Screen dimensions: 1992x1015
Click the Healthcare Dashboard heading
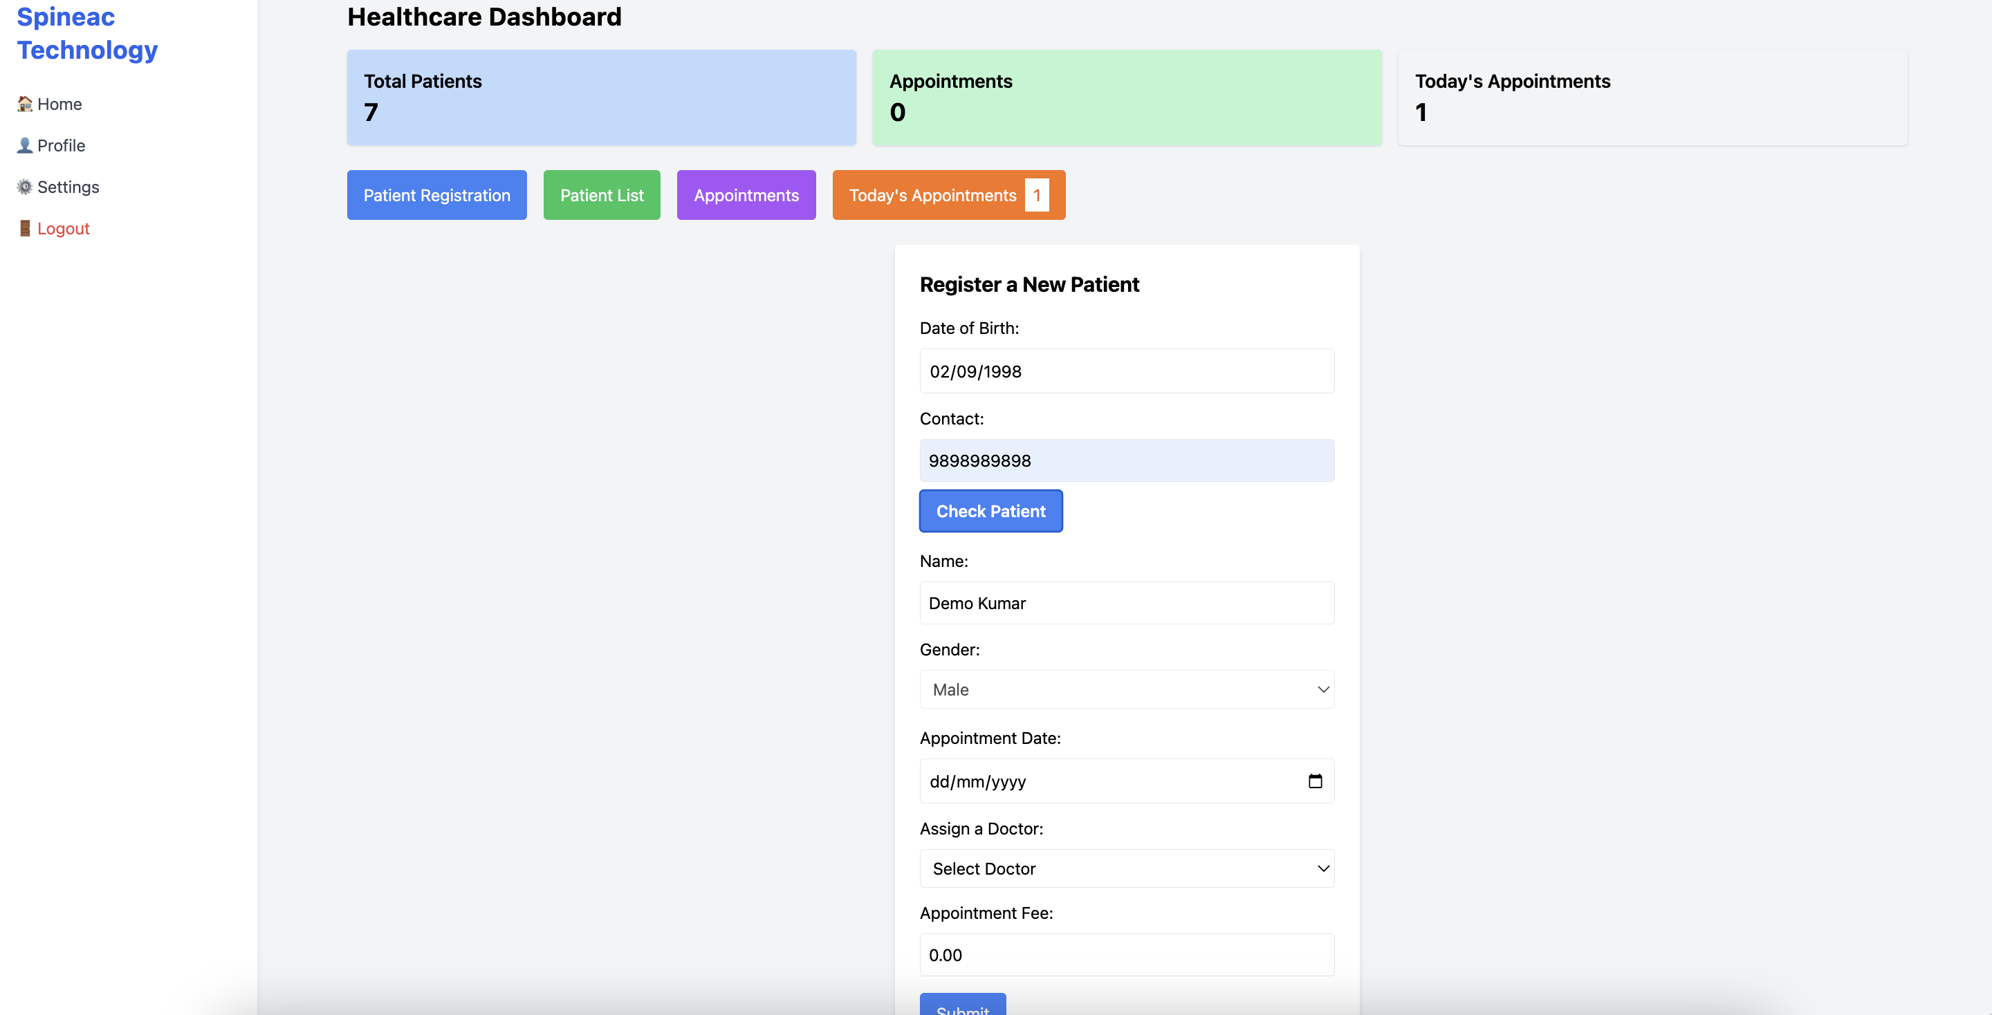point(484,16)
